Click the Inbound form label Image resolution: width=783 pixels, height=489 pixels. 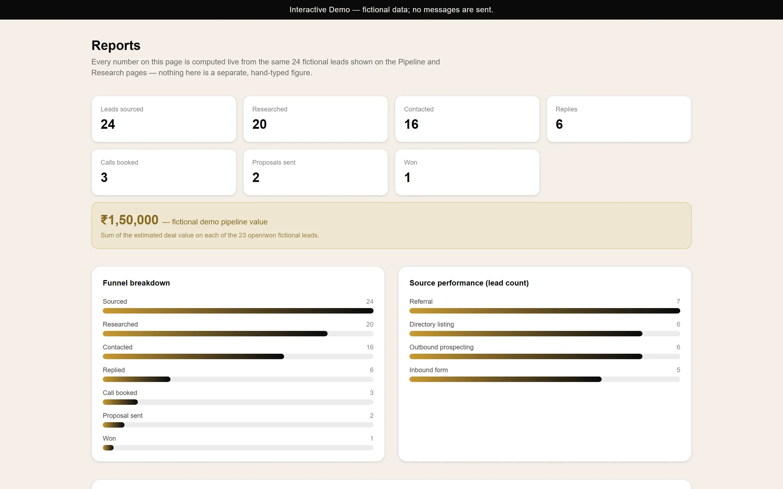[428, 370]
